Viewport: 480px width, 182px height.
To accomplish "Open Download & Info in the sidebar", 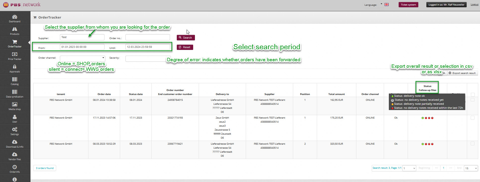I will [15, 144].
